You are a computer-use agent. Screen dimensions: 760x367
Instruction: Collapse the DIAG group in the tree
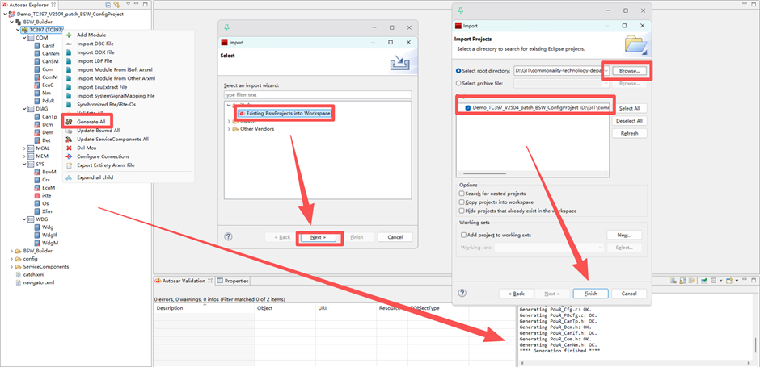click(x=23, y=109)
